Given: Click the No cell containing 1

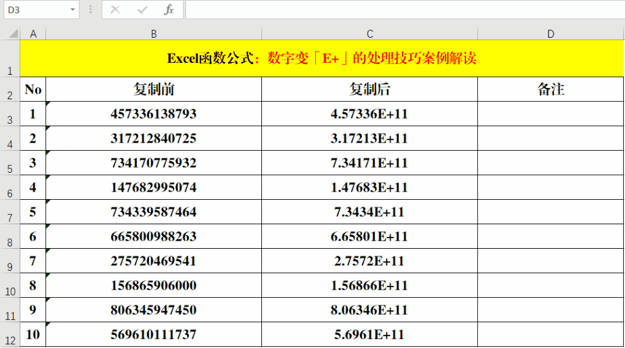Looking at the screenshot, I should click(33, 114).
